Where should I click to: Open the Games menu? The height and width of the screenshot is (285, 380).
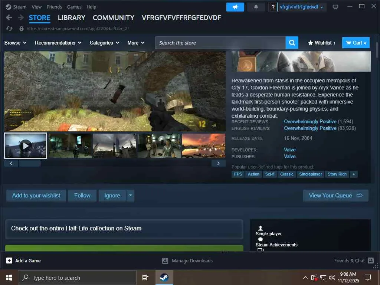pyautogui.click(x=74, y=7)
